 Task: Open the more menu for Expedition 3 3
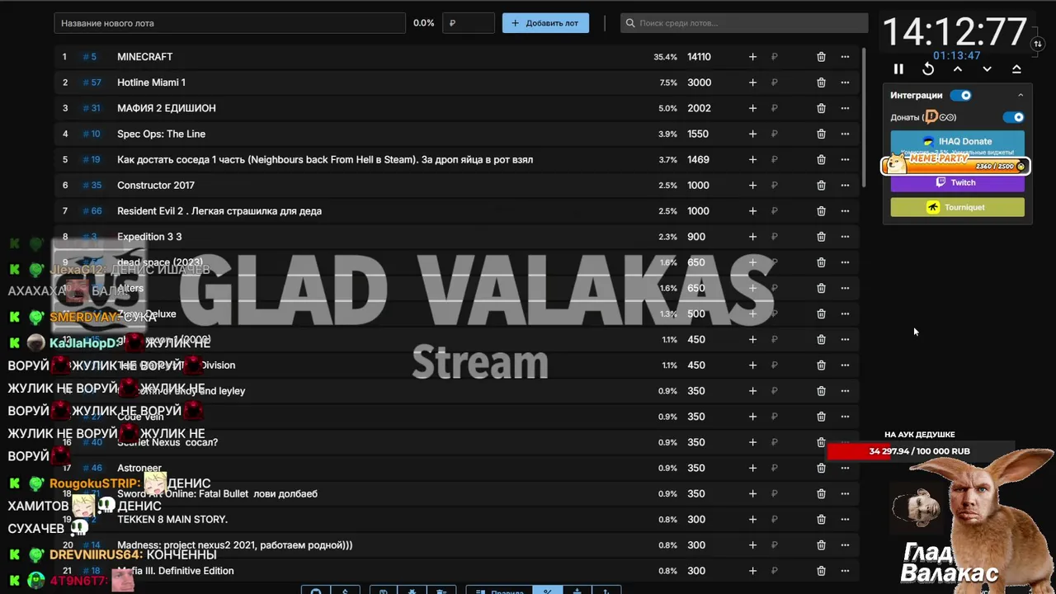(x=845, y=237)
